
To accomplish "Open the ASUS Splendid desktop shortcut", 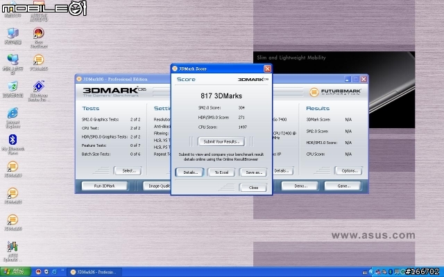I will click(12, 251).
